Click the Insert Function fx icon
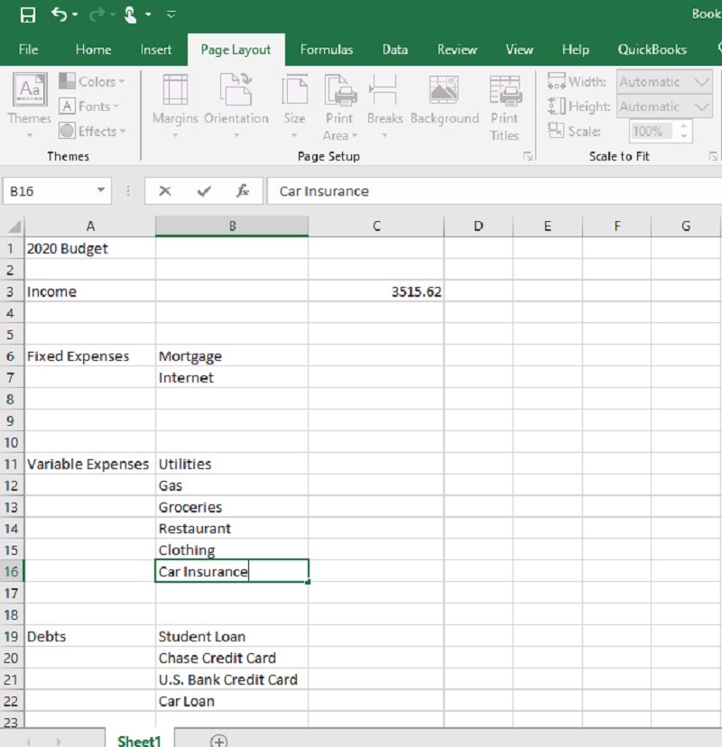Viewport: 722px width, 747px height. [x=243, y=191]
